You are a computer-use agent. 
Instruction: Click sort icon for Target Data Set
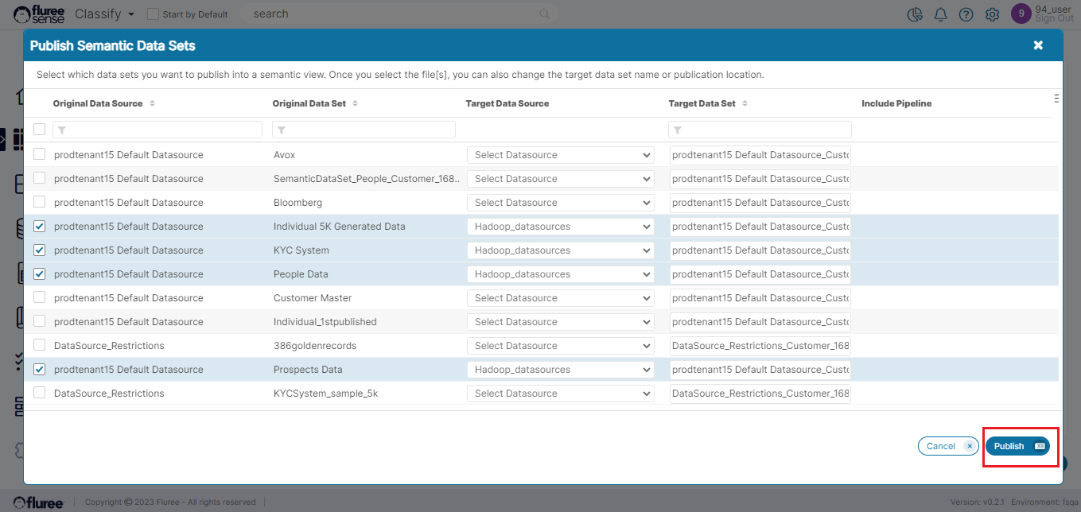[x=745, y=104]
